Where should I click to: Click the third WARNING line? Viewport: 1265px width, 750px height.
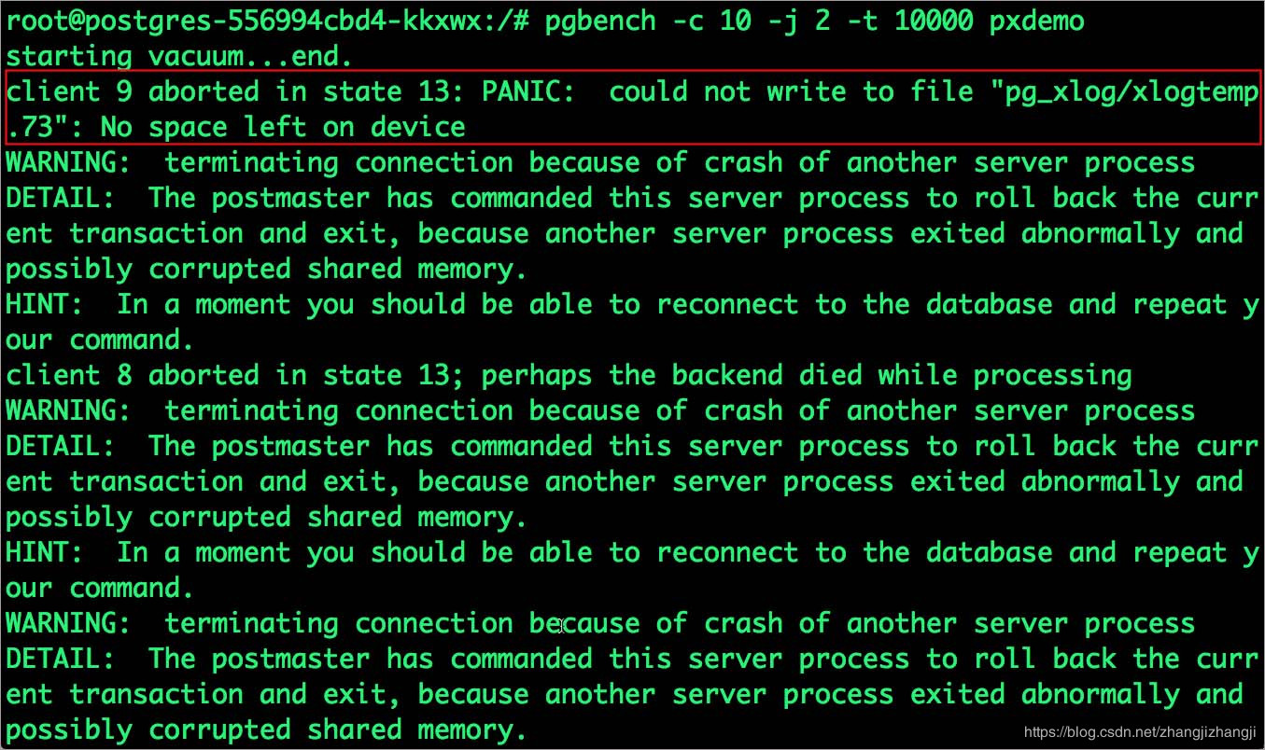(600, 623)
